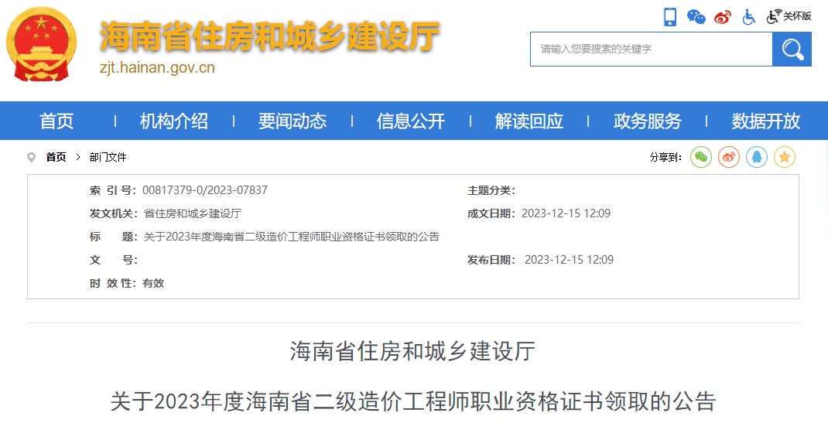Click the blue wheelchair accessibility icon
The image size is (828, 423).
coord(748,16)
